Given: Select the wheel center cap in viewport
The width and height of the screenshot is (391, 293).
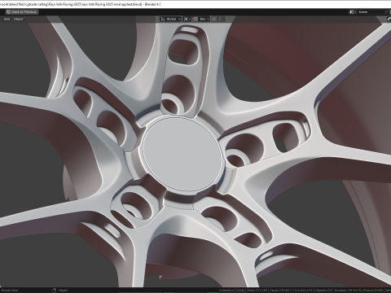Looking at the screenshot, I should point(182,154).
